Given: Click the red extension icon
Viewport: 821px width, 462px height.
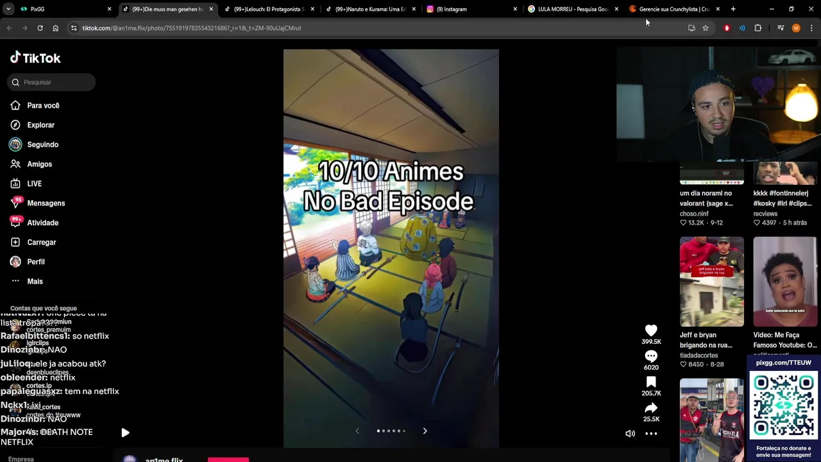Looking at the screenshot, I should tap(727, 28).
